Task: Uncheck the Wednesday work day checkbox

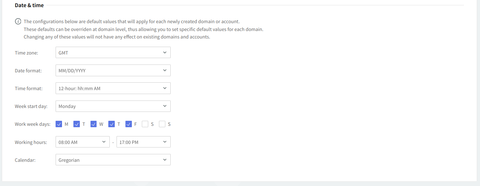Action: click(94, 124)
